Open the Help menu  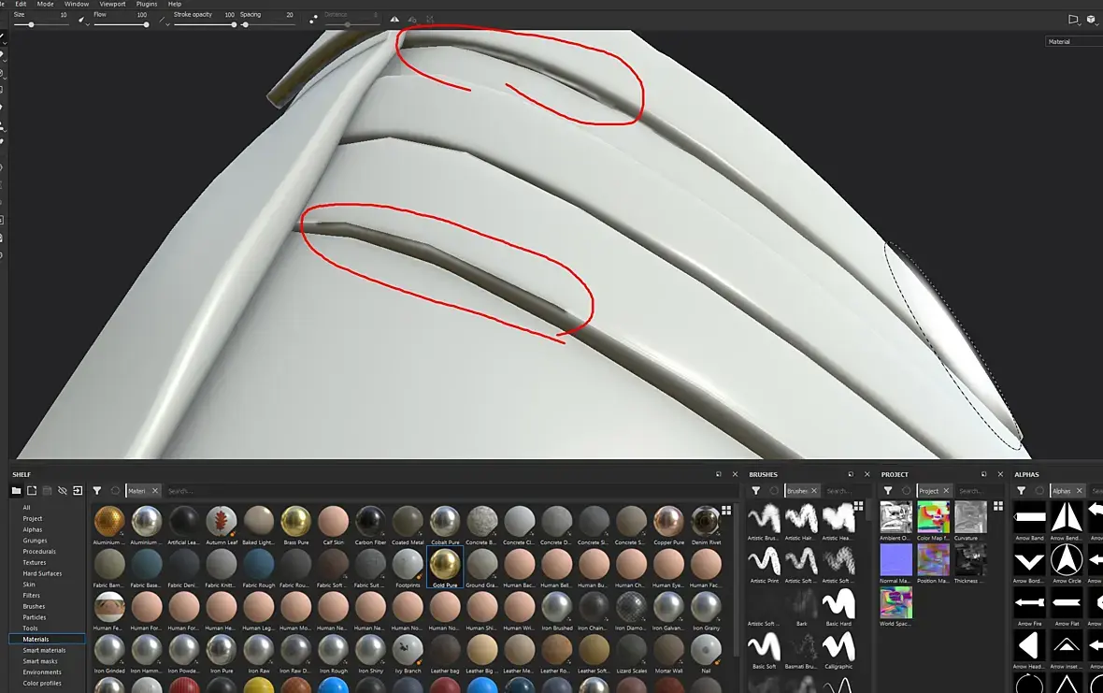pyautogui.click(x=175, y=5)
